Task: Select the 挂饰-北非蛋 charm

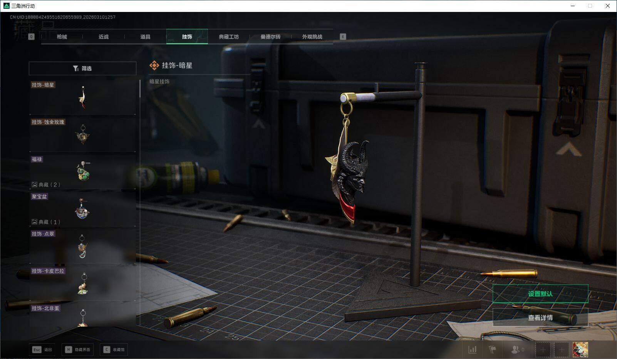Action: tap(83, 316)
